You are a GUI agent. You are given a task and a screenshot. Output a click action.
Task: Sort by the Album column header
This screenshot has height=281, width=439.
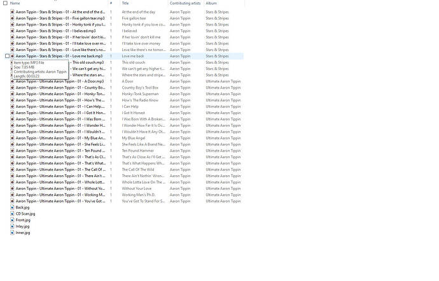[211, 3]
